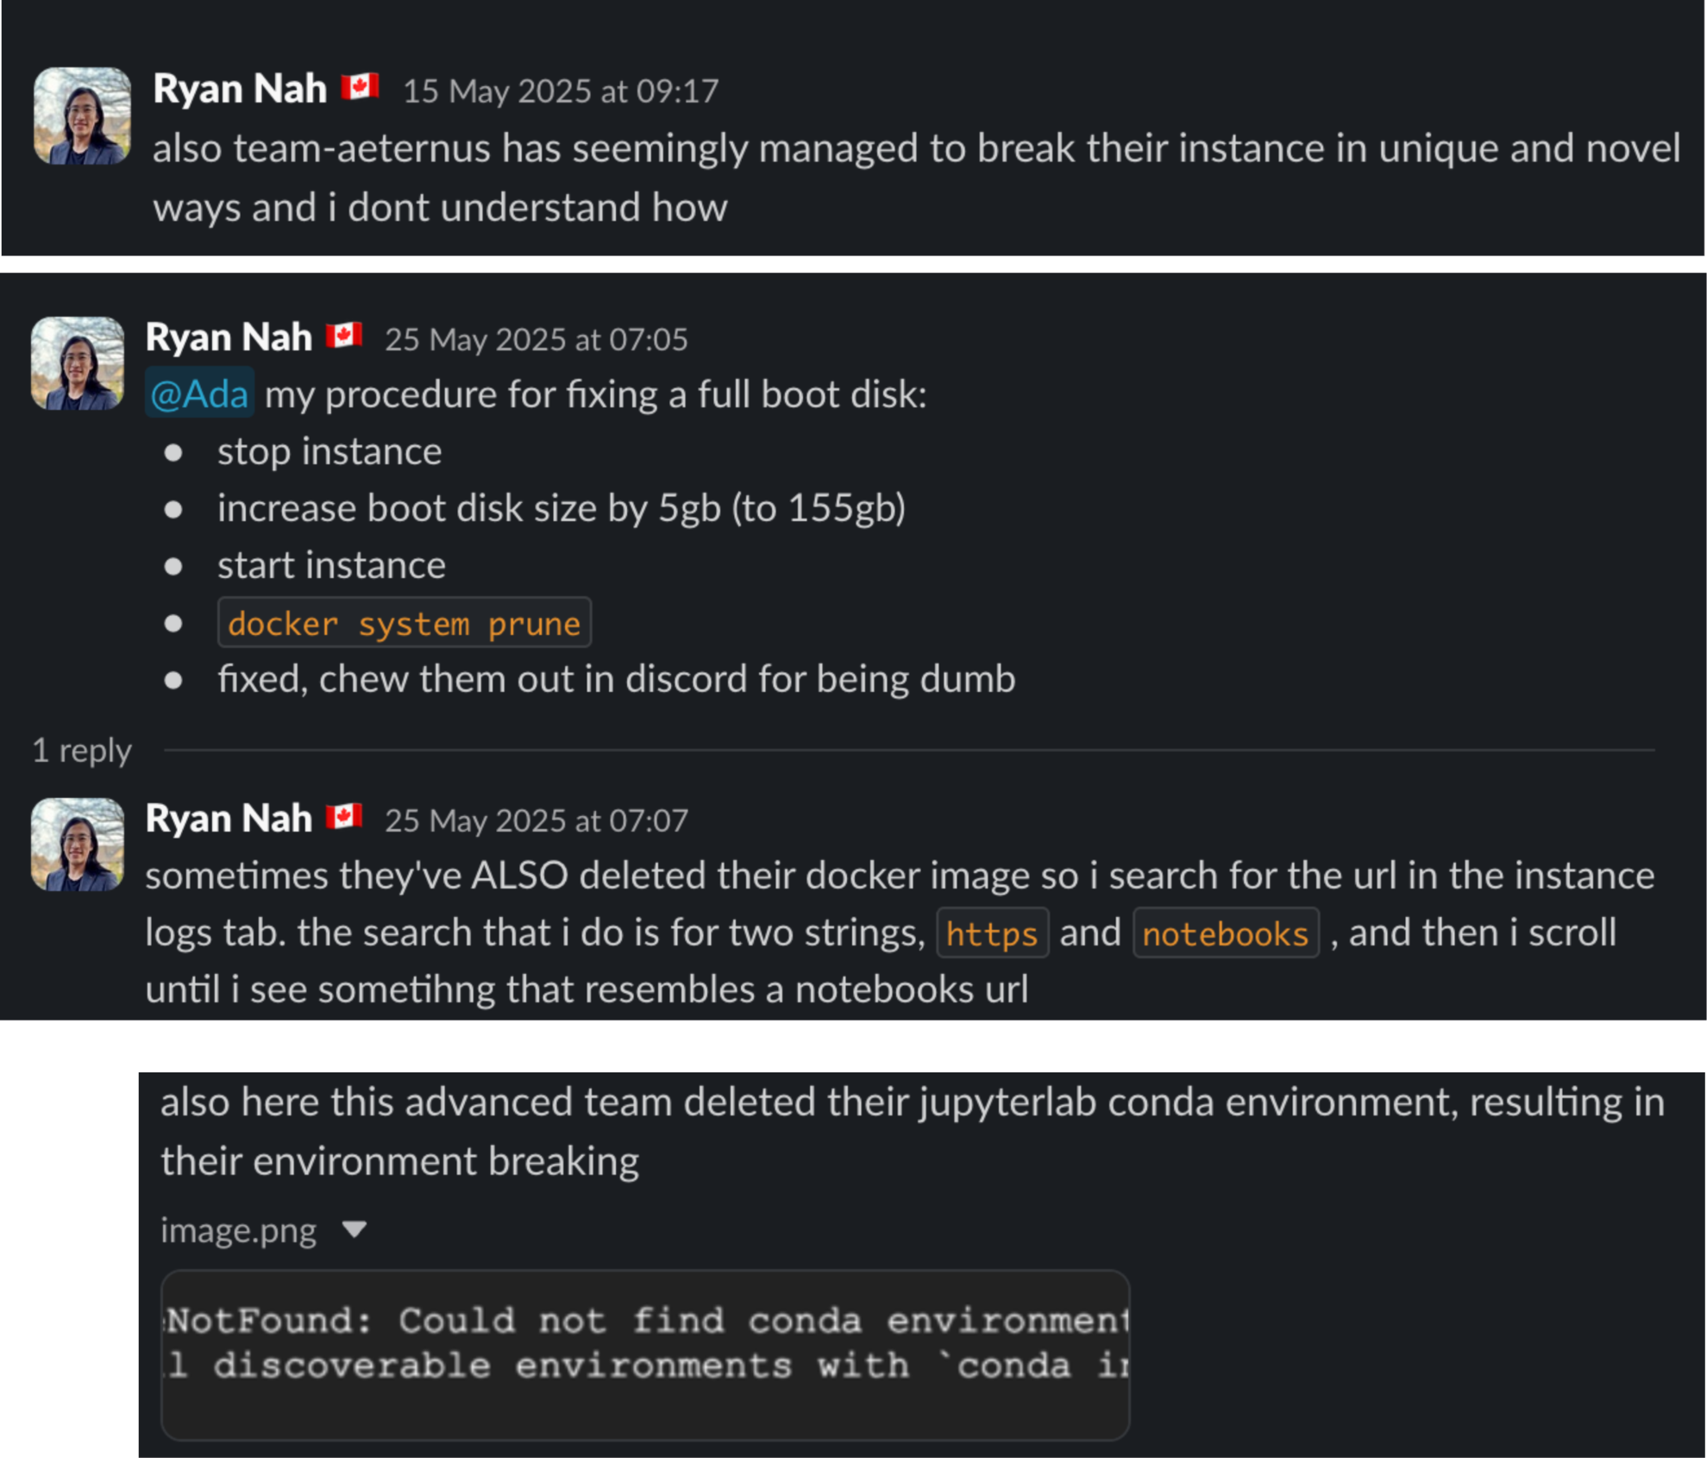Click the flag emoji in the 07:05 message

pos(344,336)
